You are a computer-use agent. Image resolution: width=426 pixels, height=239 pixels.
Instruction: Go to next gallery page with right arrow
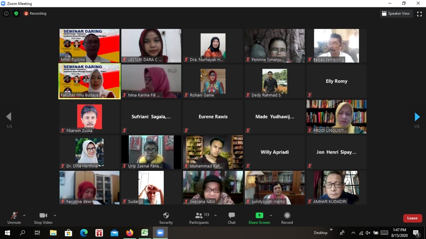click(417, 117)
